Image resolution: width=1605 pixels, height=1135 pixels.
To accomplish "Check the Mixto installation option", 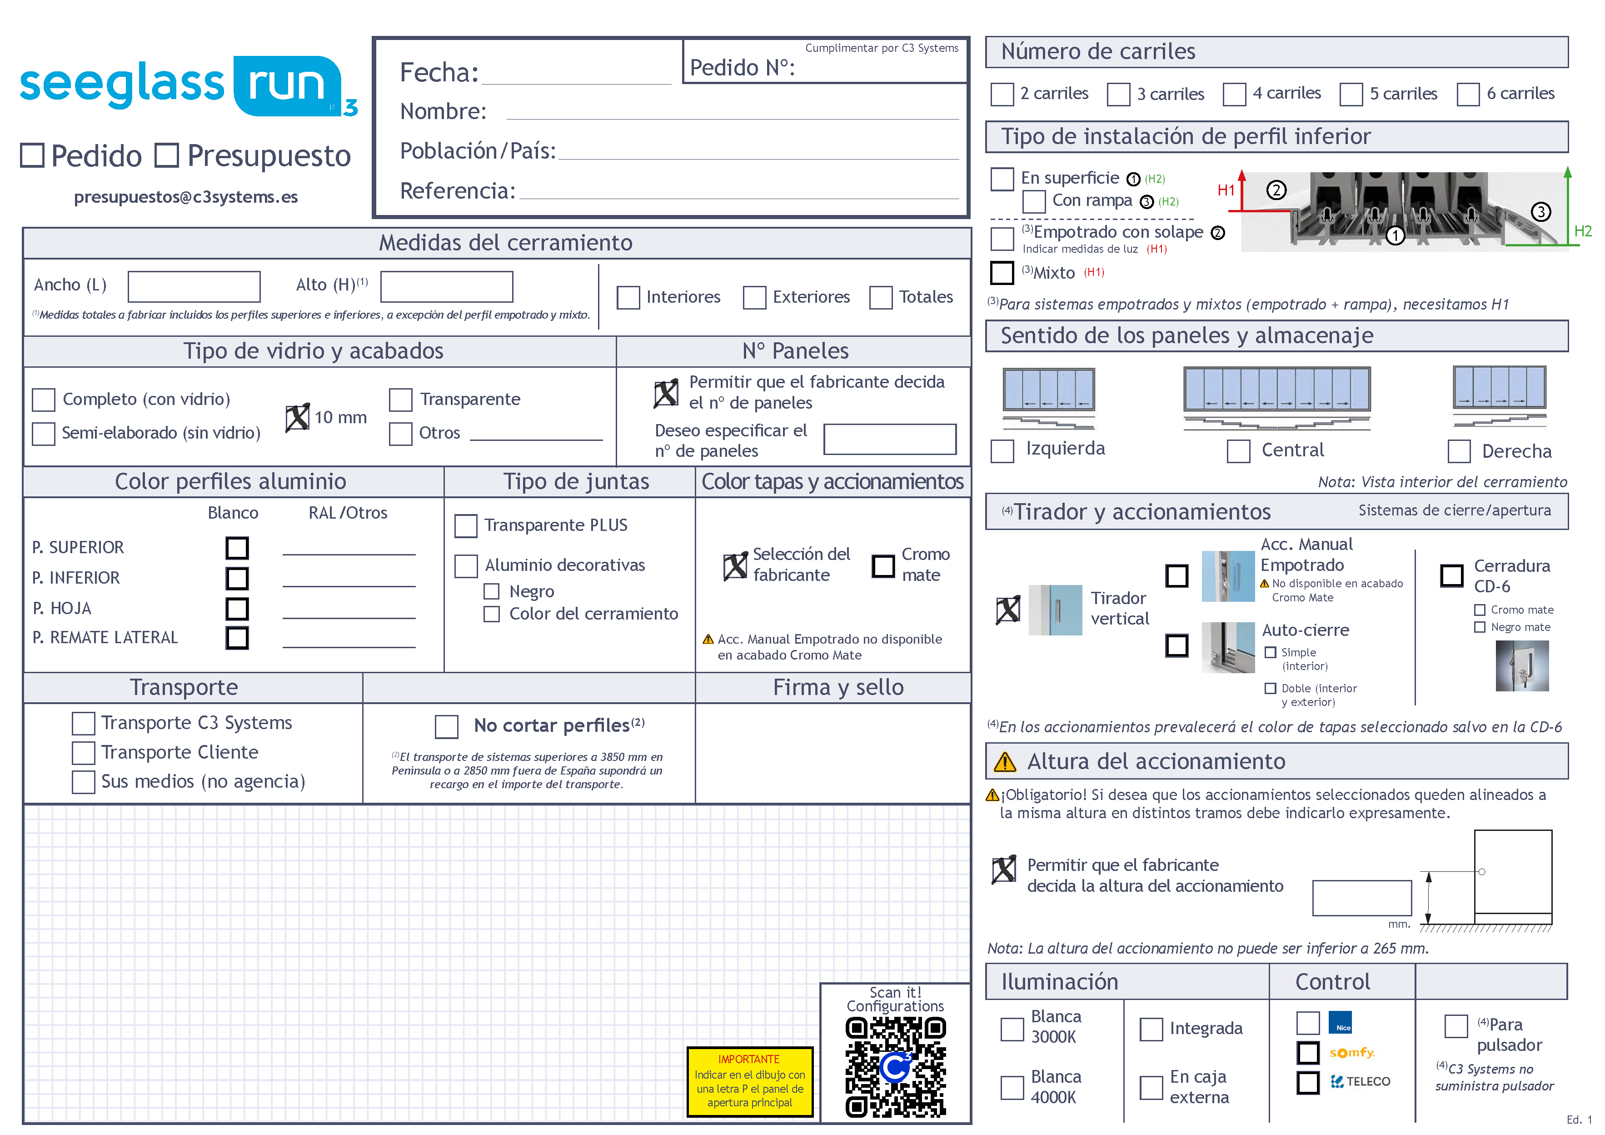I will (x=1002, y=273).
